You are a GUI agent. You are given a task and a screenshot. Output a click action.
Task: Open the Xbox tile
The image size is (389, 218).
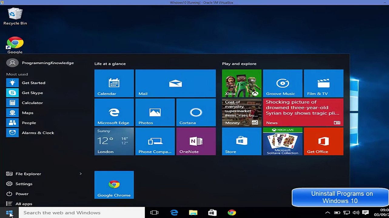pyautogui.click(x=242, y=83)
